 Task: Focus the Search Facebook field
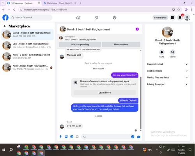point(31,18)
